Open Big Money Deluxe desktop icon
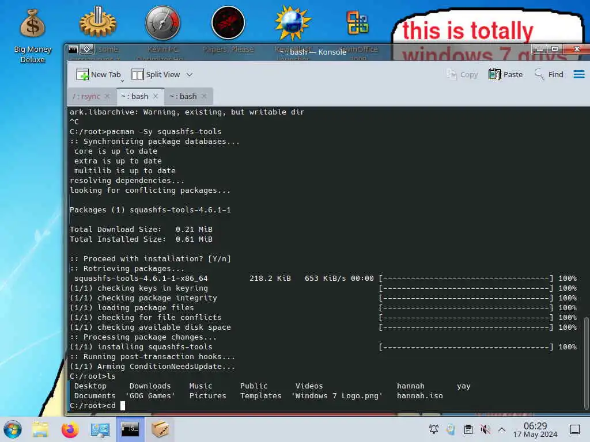The image size is (590, 442). point(32,36)
